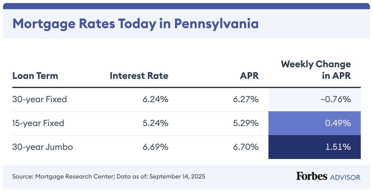Click the dark navy cell showing 1.51%
Image resolution: width=373 pixels, height=192 pixels.
[314, 147]
